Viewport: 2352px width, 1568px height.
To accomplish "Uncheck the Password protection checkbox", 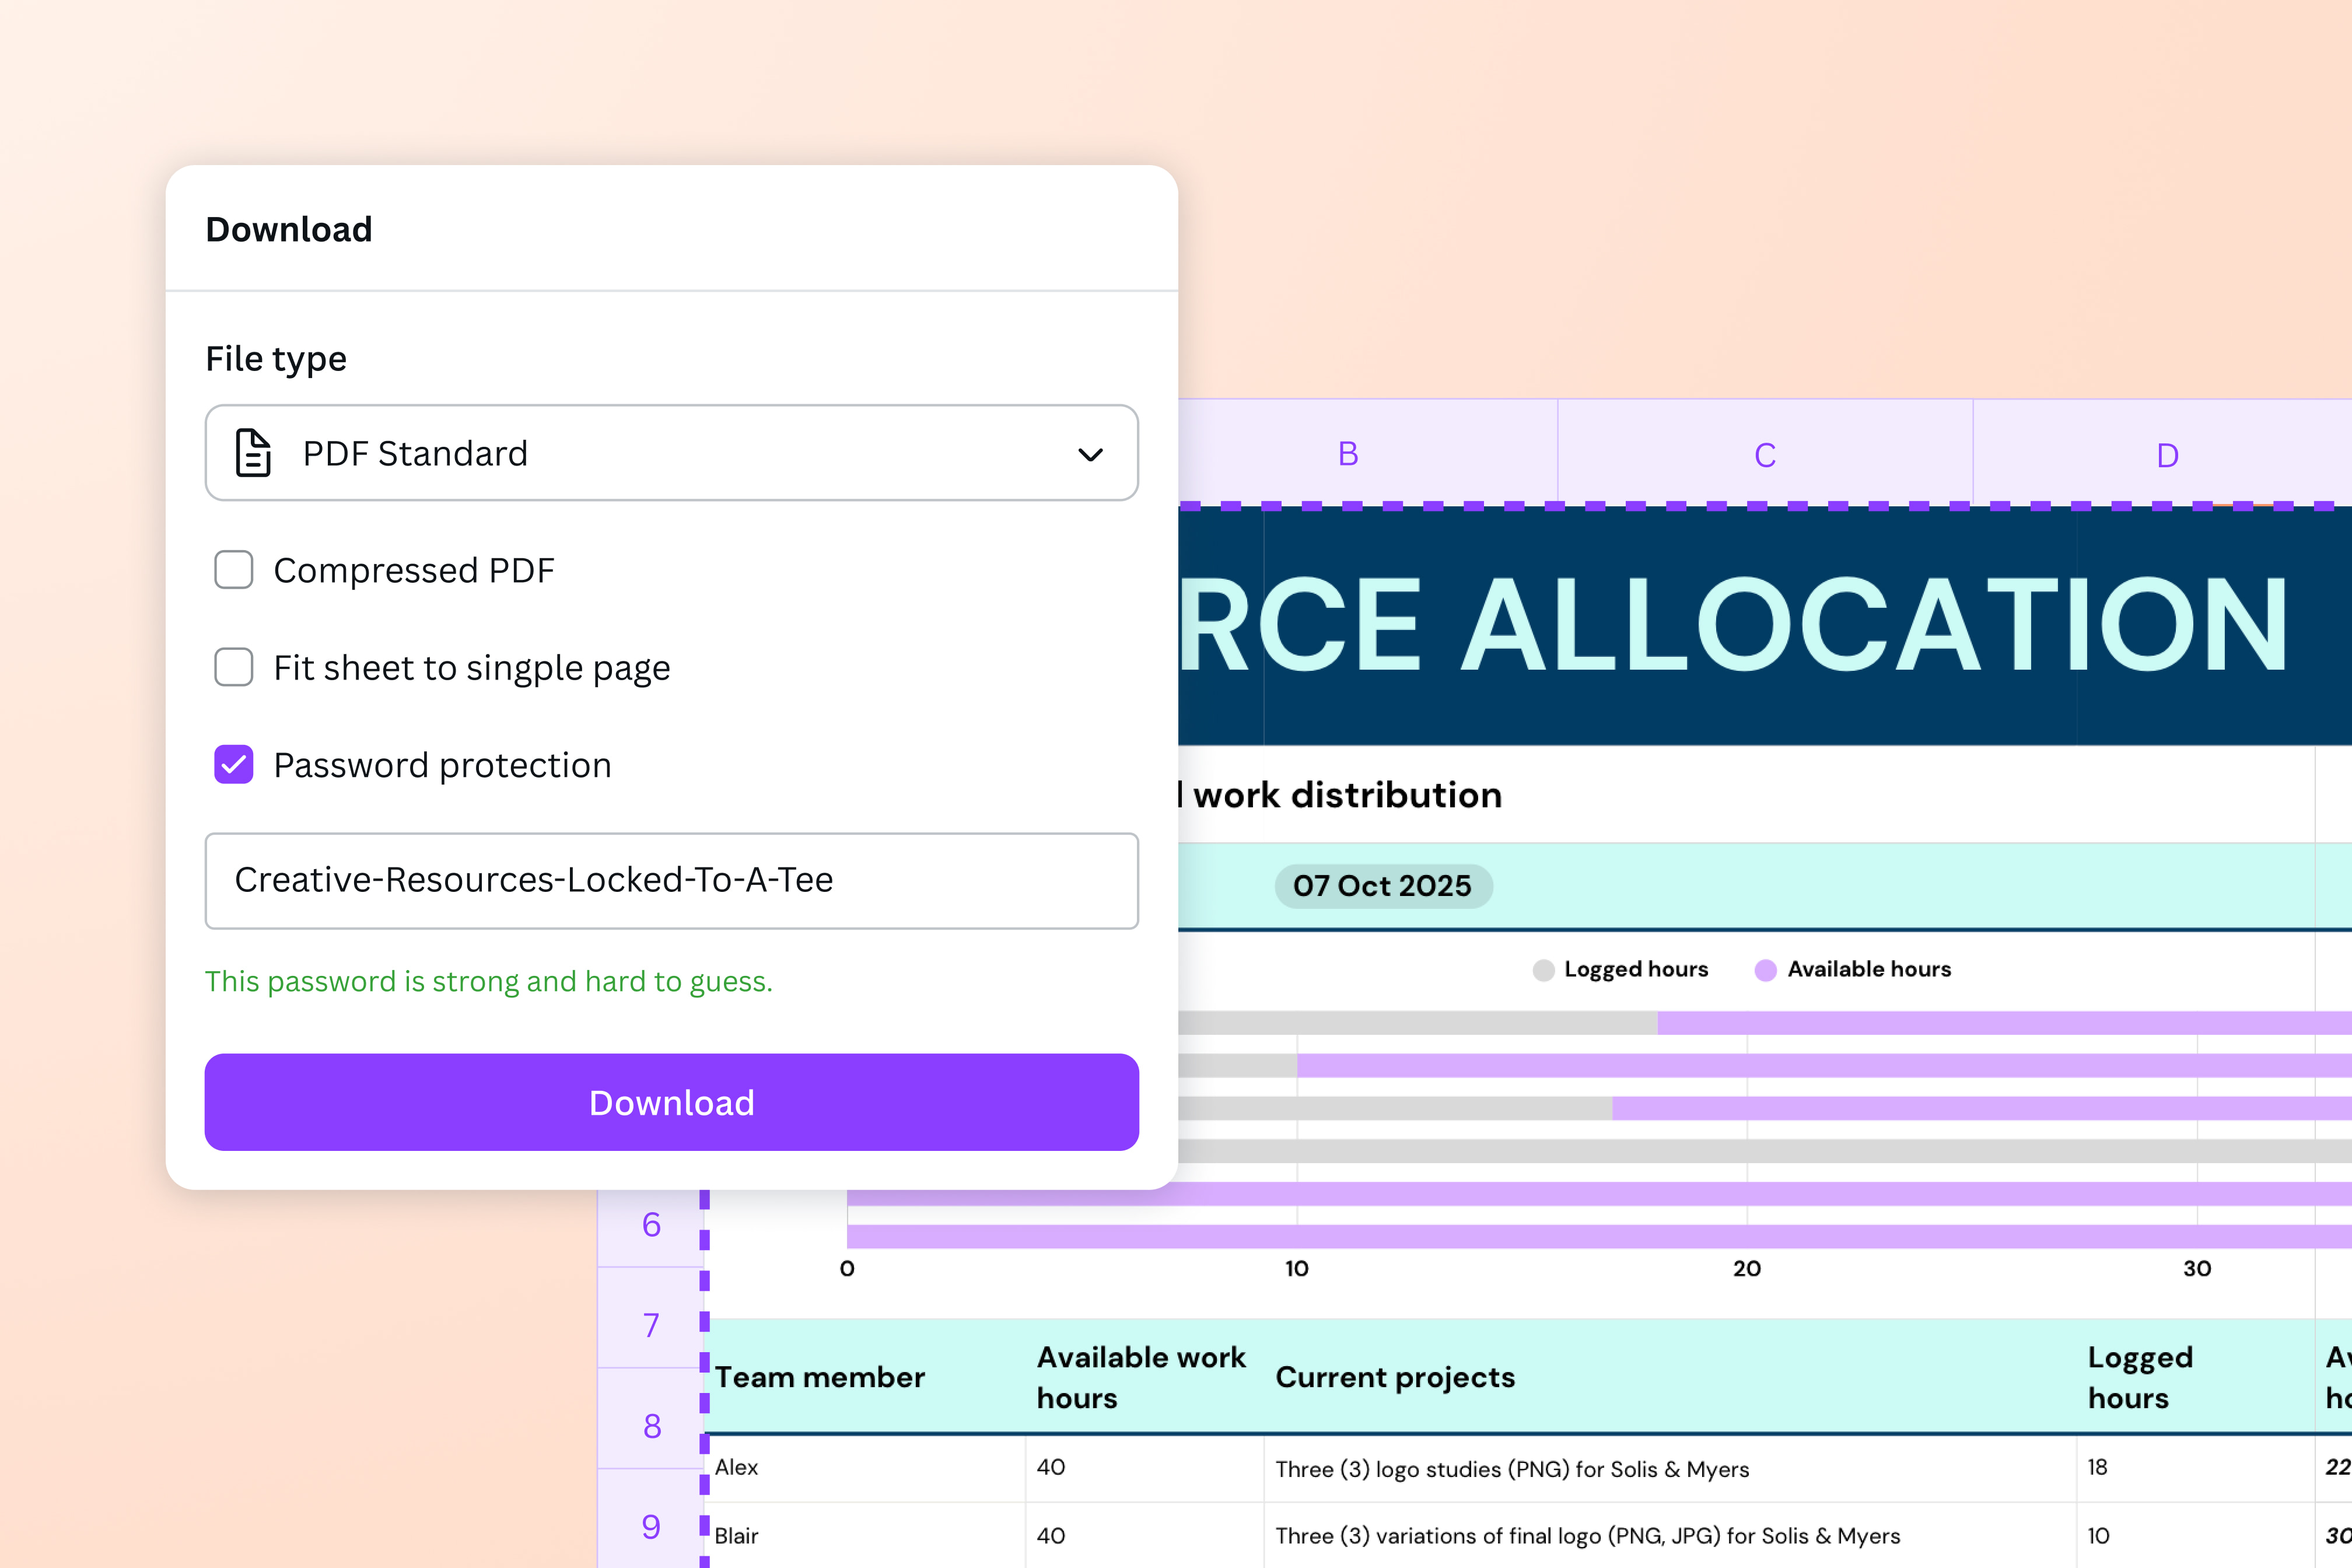I will click(234, 765).
